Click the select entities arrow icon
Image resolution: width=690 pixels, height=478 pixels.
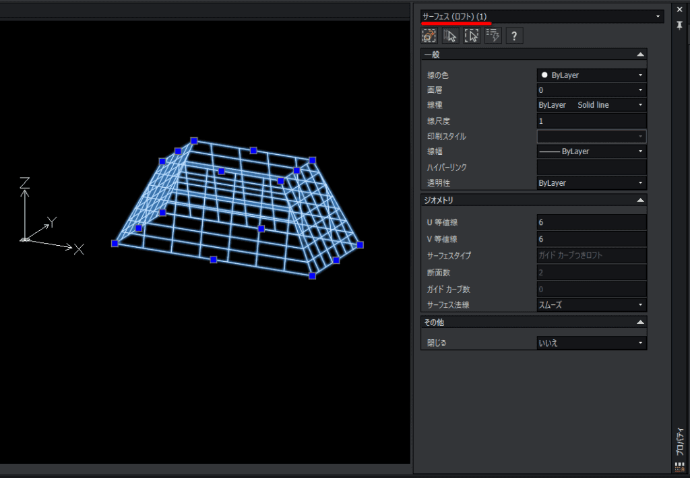click(450, 35)
